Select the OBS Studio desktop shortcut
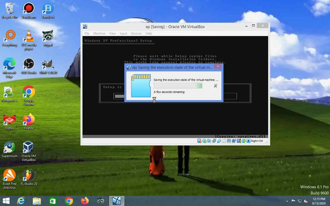This screenshot has height=206, width=330. pyautogui.click(x=29, y=66)
